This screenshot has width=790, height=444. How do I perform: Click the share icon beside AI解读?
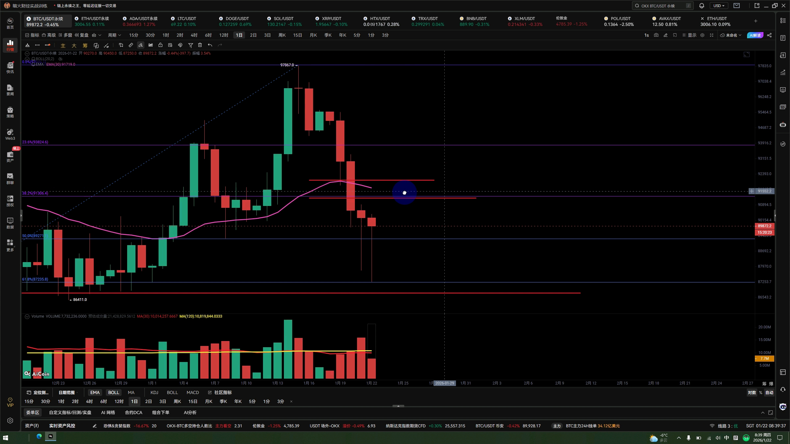(x=769, y=35)
